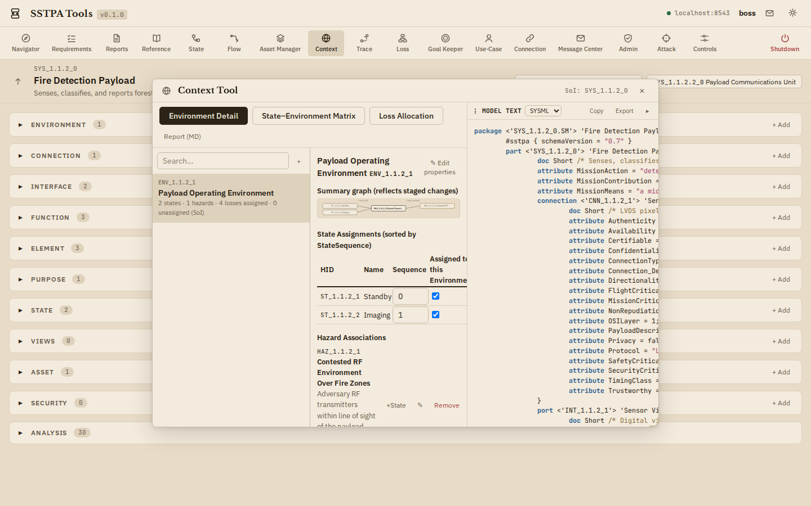The image size is (811, 506).
Task: Open the Asset Manager tool
Action: pyautogui.click(x=280, y=43)
